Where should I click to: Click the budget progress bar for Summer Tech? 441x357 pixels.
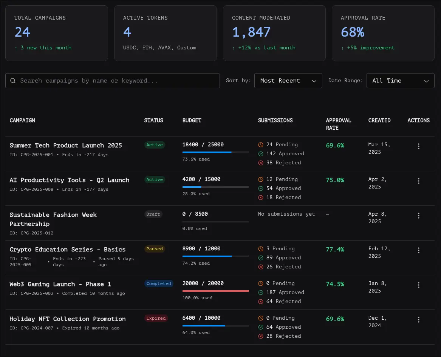pyautogui.click(x=215, y=152)
